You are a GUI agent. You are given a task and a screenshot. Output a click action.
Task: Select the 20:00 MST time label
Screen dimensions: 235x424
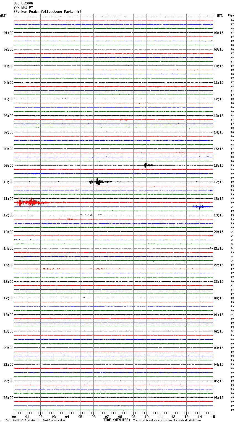tap(8, 348)
